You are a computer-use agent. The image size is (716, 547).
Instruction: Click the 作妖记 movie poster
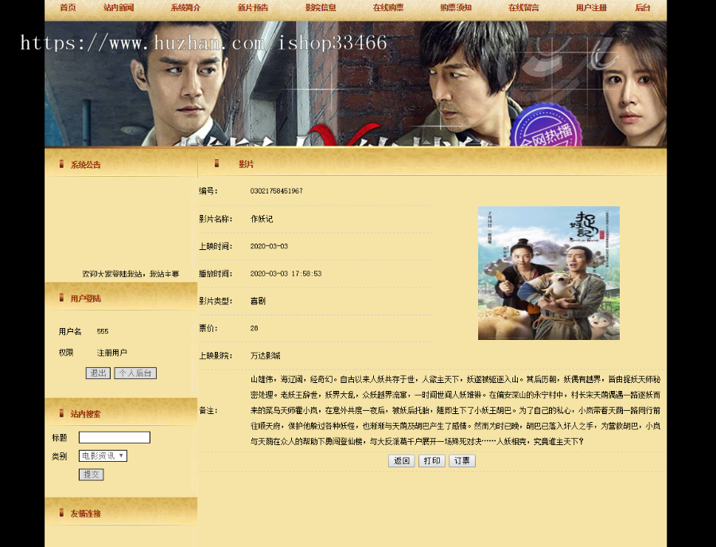click(x=549, y=273)
